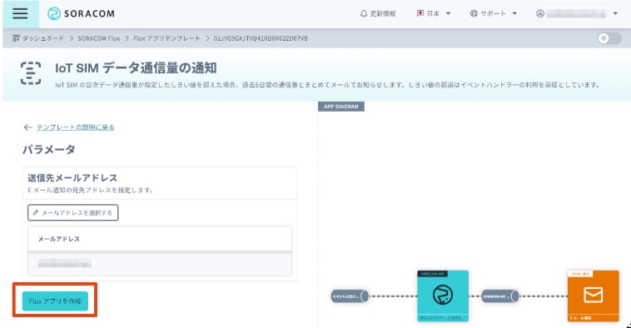The height and width of the screenshot is (328, 631).
Task: Toggle the light/dark theme switch
Action: (609, 38)
